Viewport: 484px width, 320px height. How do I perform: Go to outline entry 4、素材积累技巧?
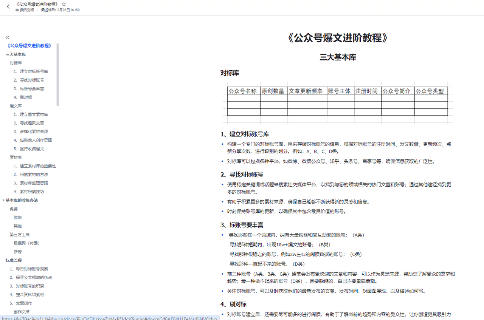pos(29,192)
